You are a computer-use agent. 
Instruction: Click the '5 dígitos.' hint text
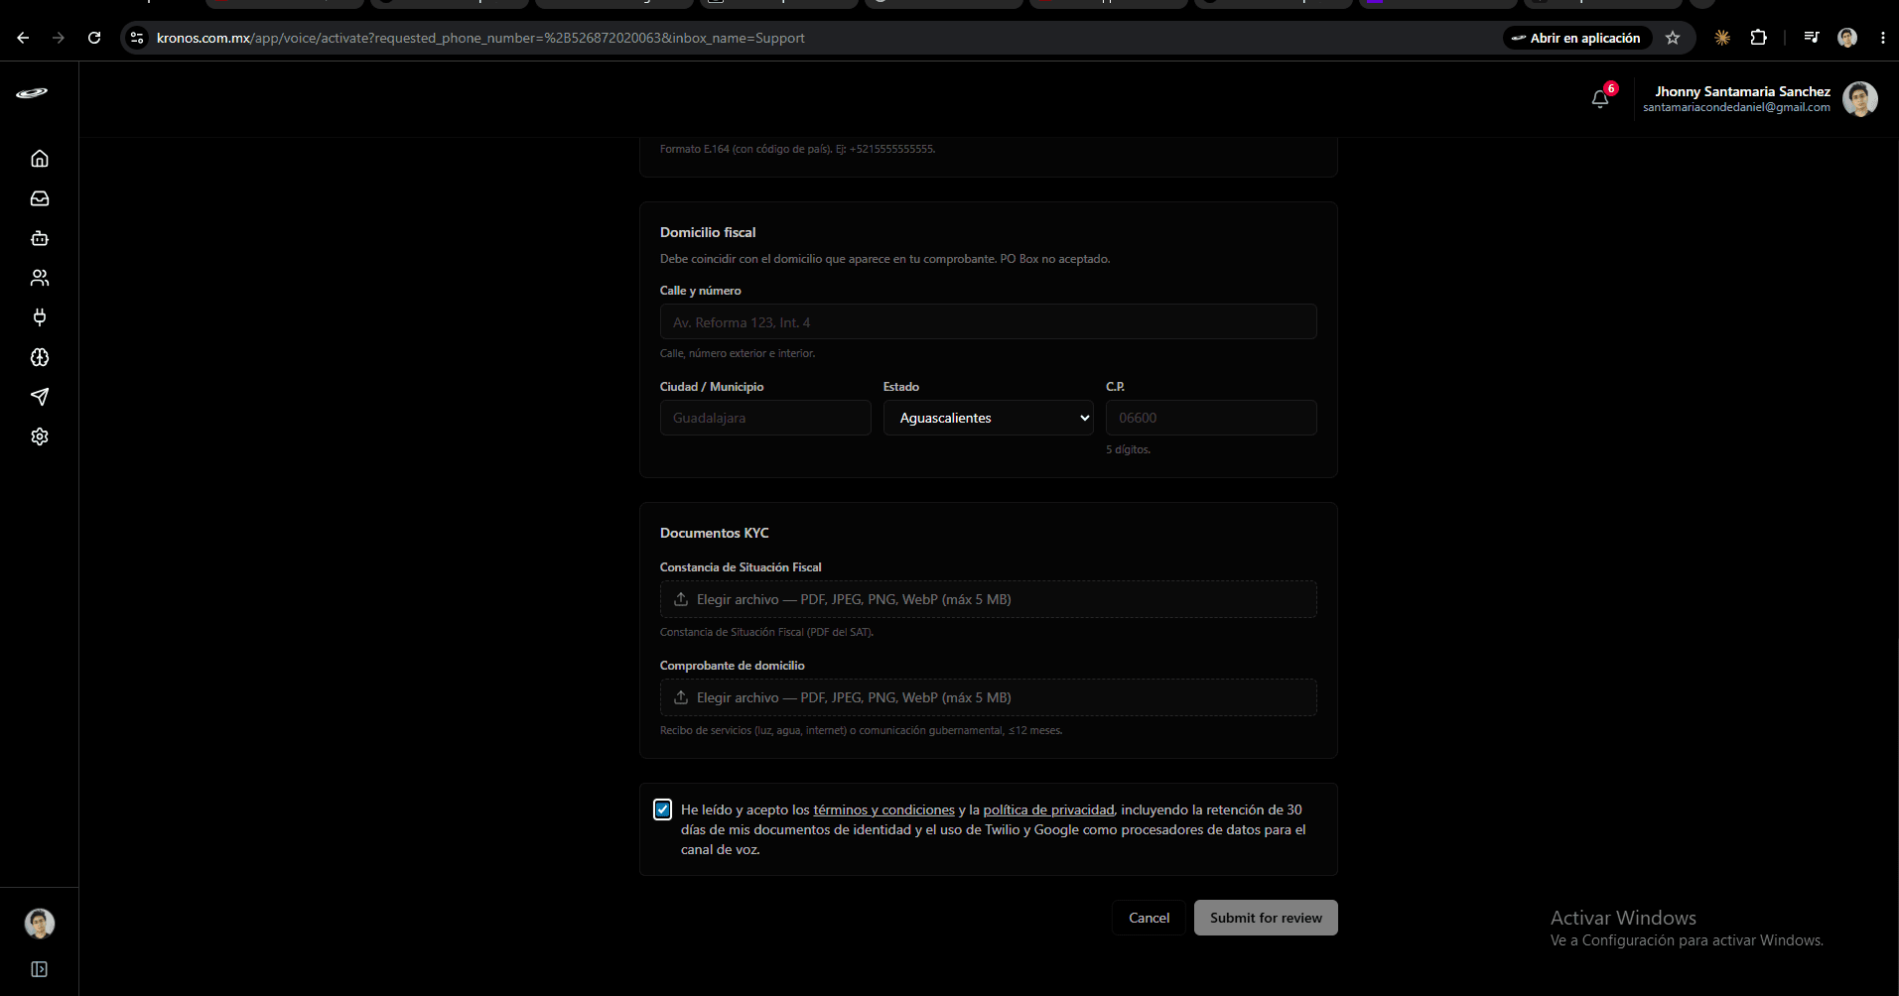pyautogui.click(x=1128, y=449)
